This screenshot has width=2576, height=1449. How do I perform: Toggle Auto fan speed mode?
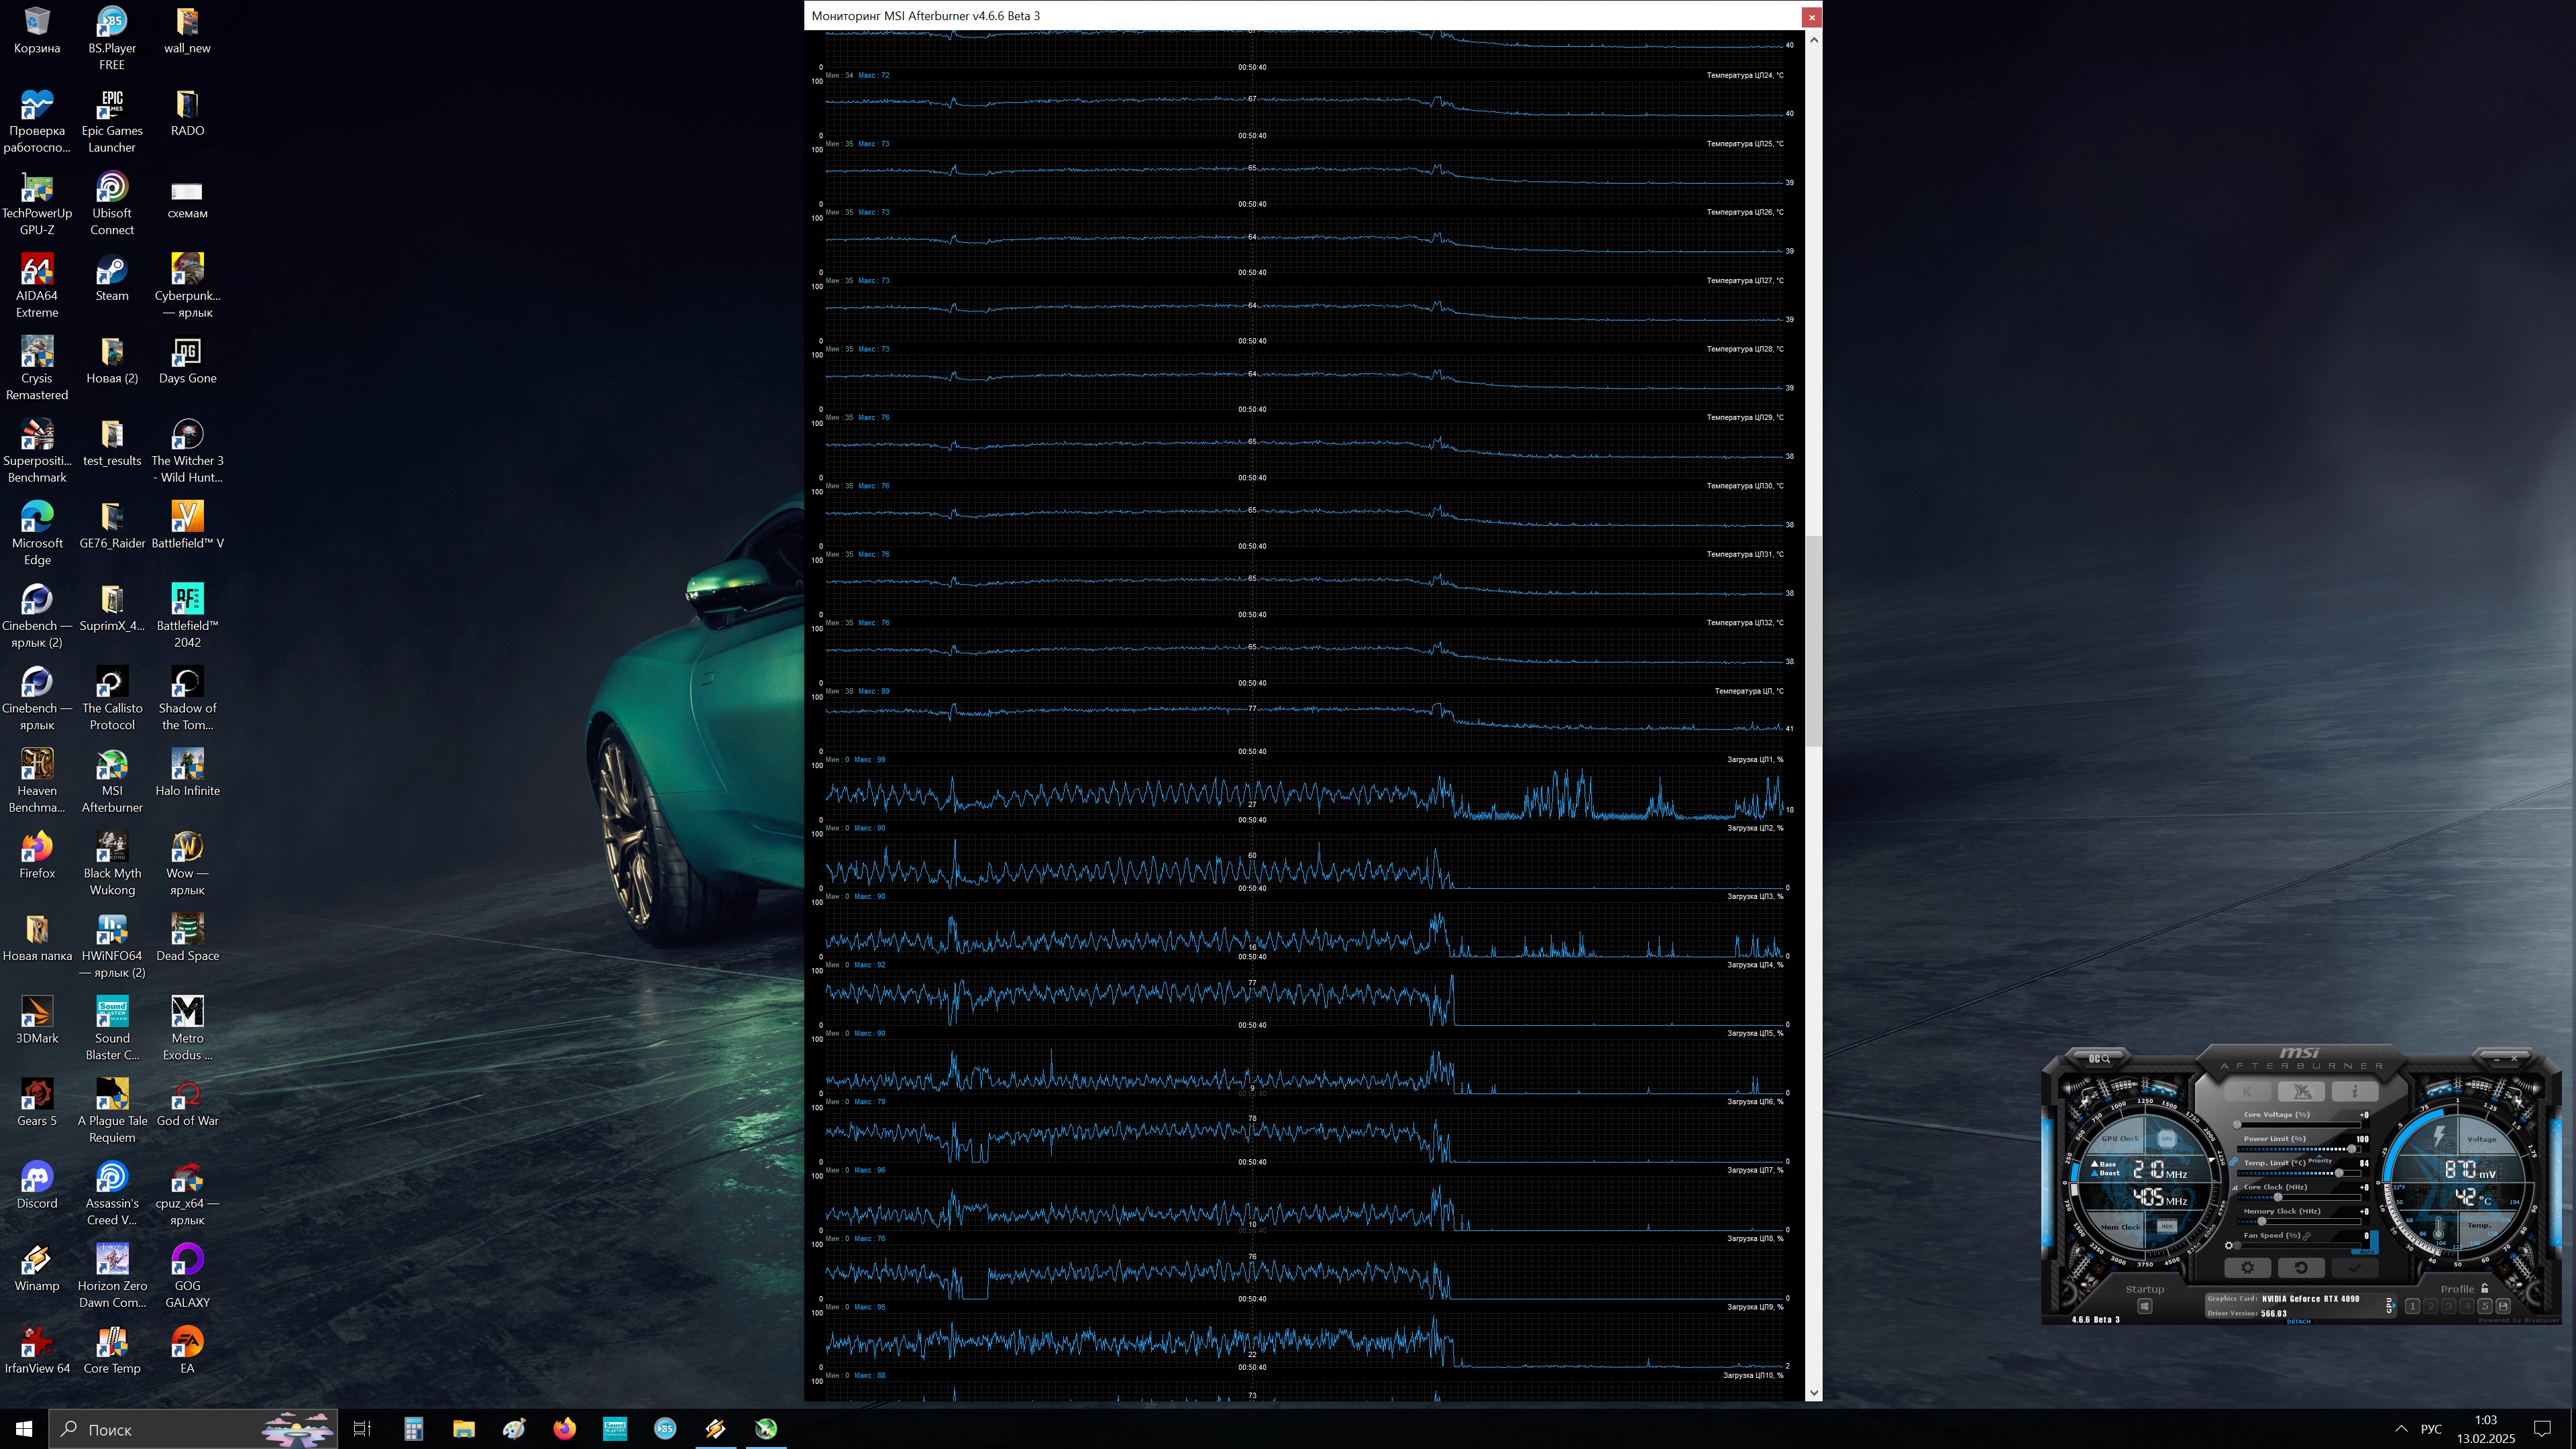(2367, 1252)
